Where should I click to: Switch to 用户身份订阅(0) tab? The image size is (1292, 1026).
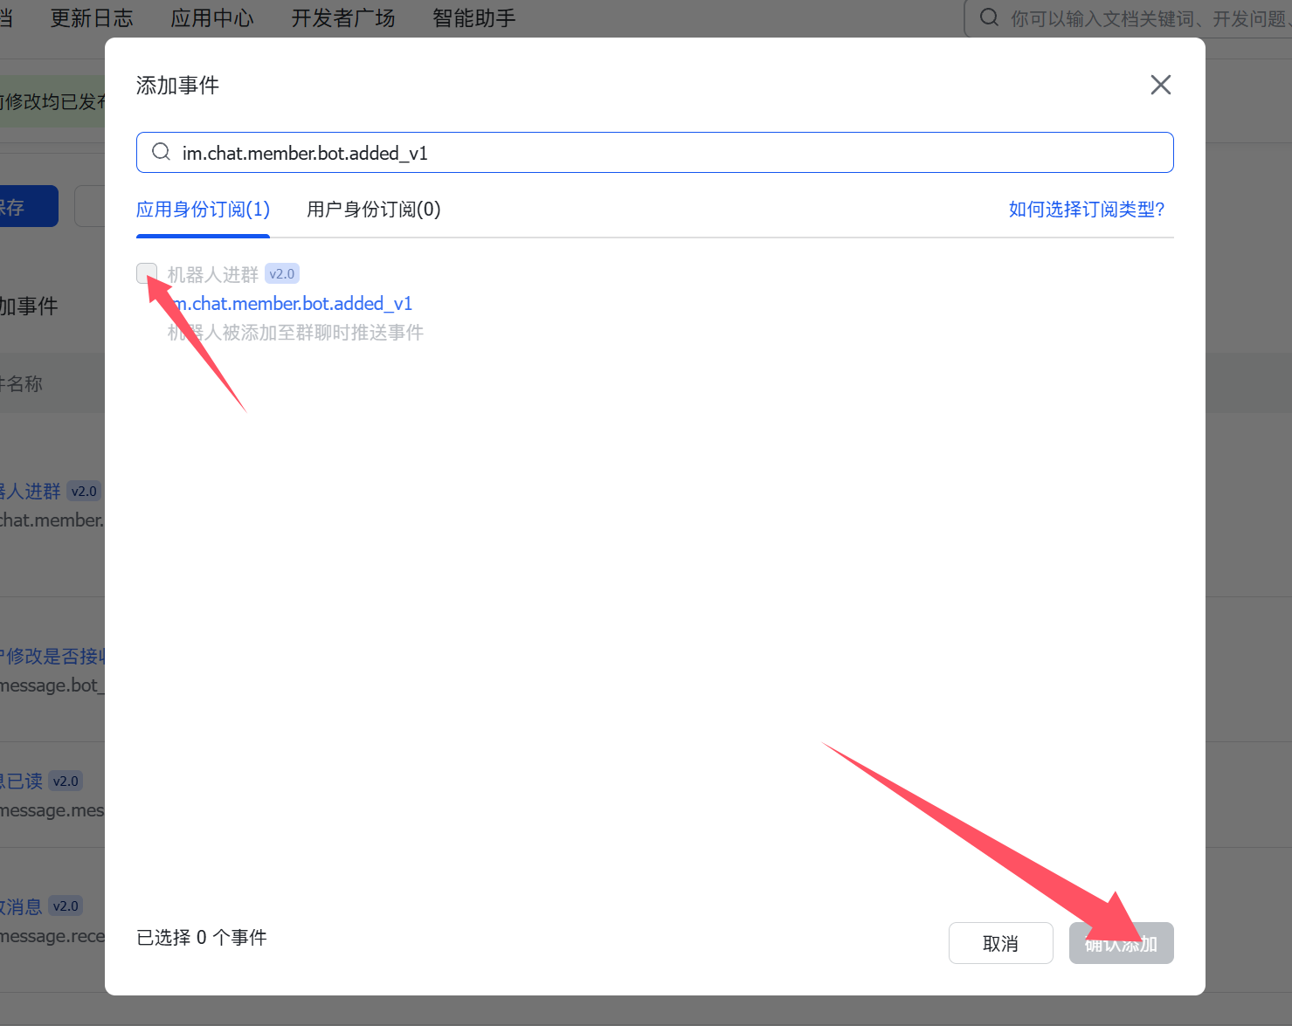(x=374, y=210)
